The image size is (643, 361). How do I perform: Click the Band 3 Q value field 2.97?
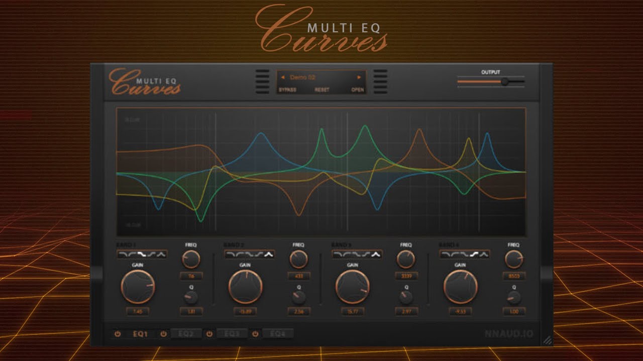406,312
